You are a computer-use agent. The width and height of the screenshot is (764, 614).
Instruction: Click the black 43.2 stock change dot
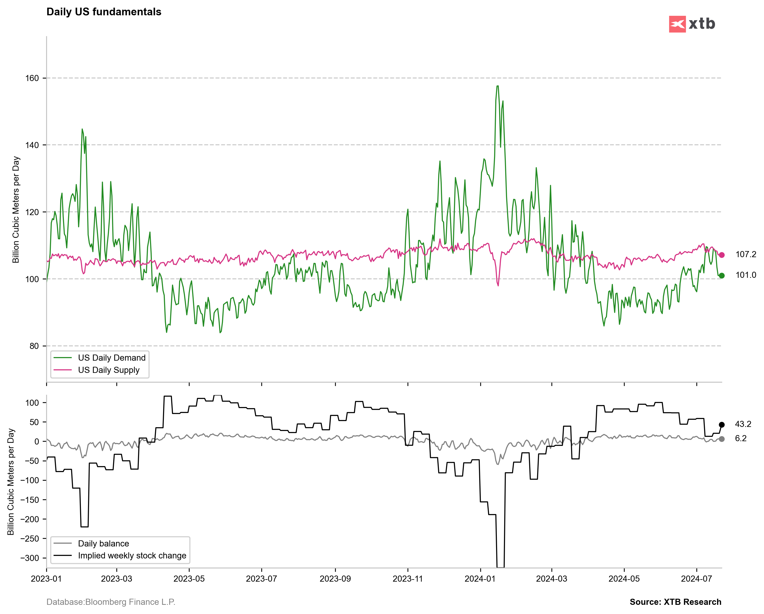[721, 425]
